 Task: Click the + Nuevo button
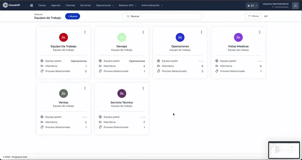(72, 16)
